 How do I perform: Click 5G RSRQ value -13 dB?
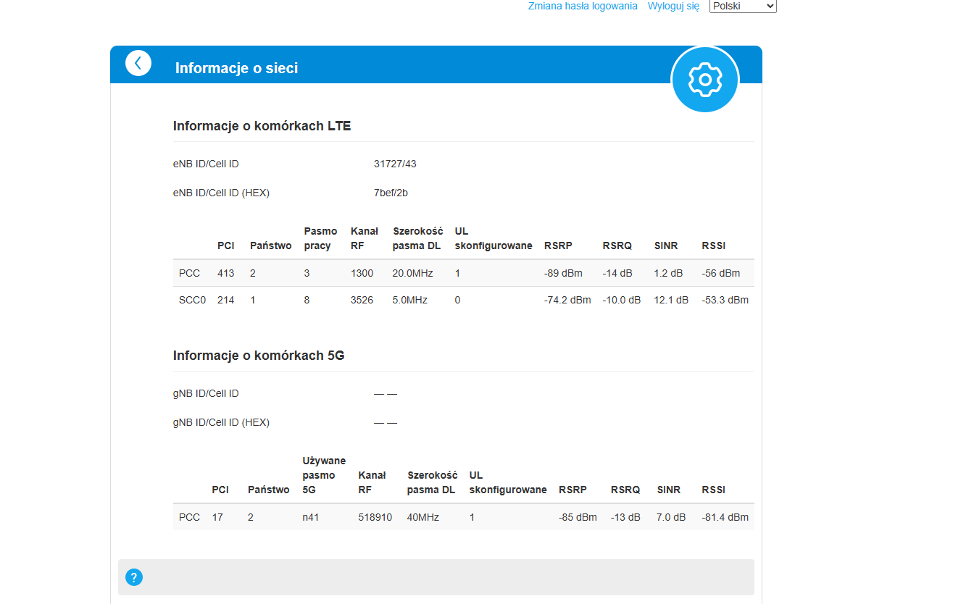coord(626,517)
